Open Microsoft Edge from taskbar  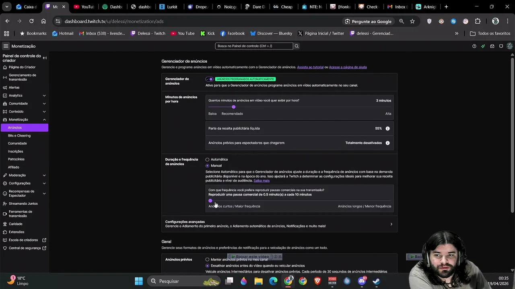tap(273, 281)
